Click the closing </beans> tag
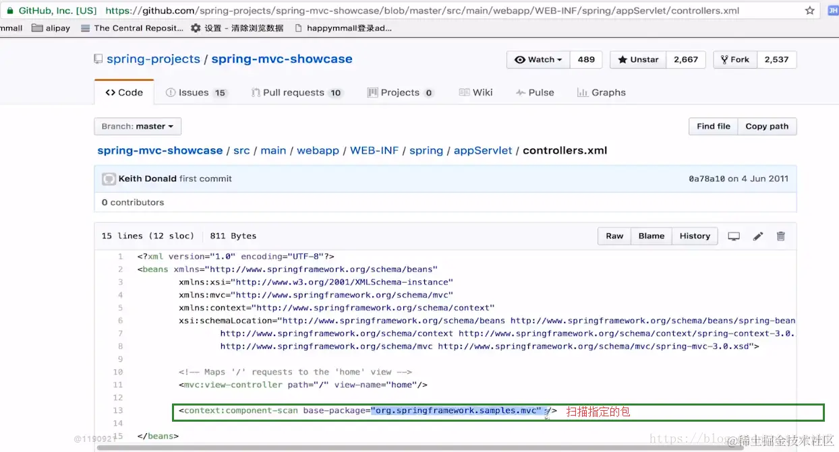Screen dimensions: 839x452 158,437
